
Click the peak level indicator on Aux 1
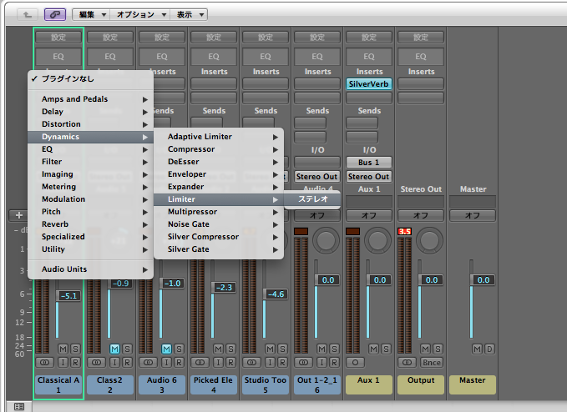(352, 232)
